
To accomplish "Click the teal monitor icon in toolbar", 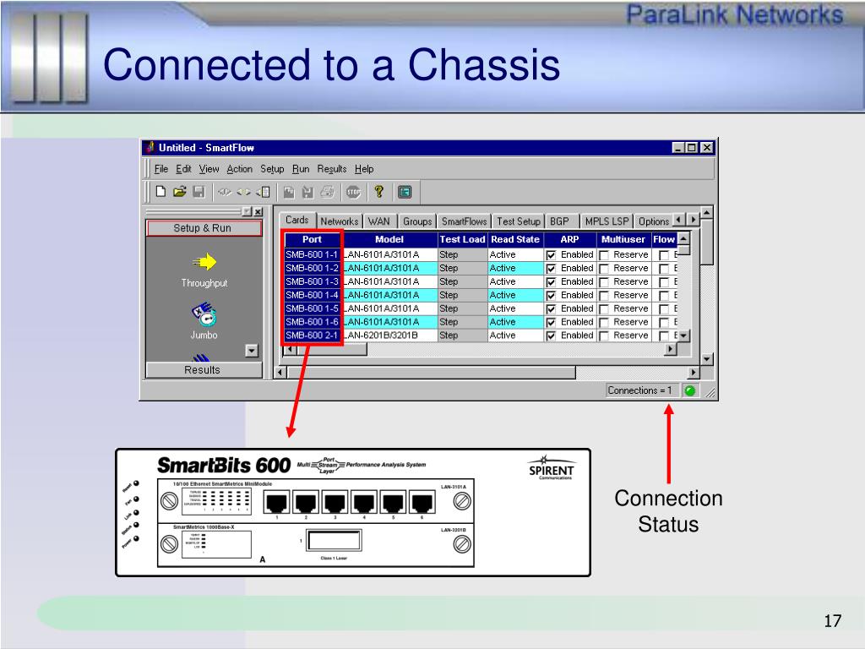I will 405,192.
